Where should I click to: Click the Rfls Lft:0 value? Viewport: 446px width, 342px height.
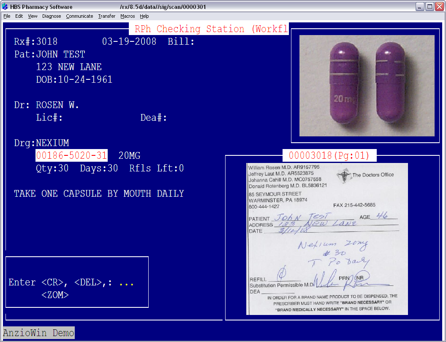tap(156, 168)
